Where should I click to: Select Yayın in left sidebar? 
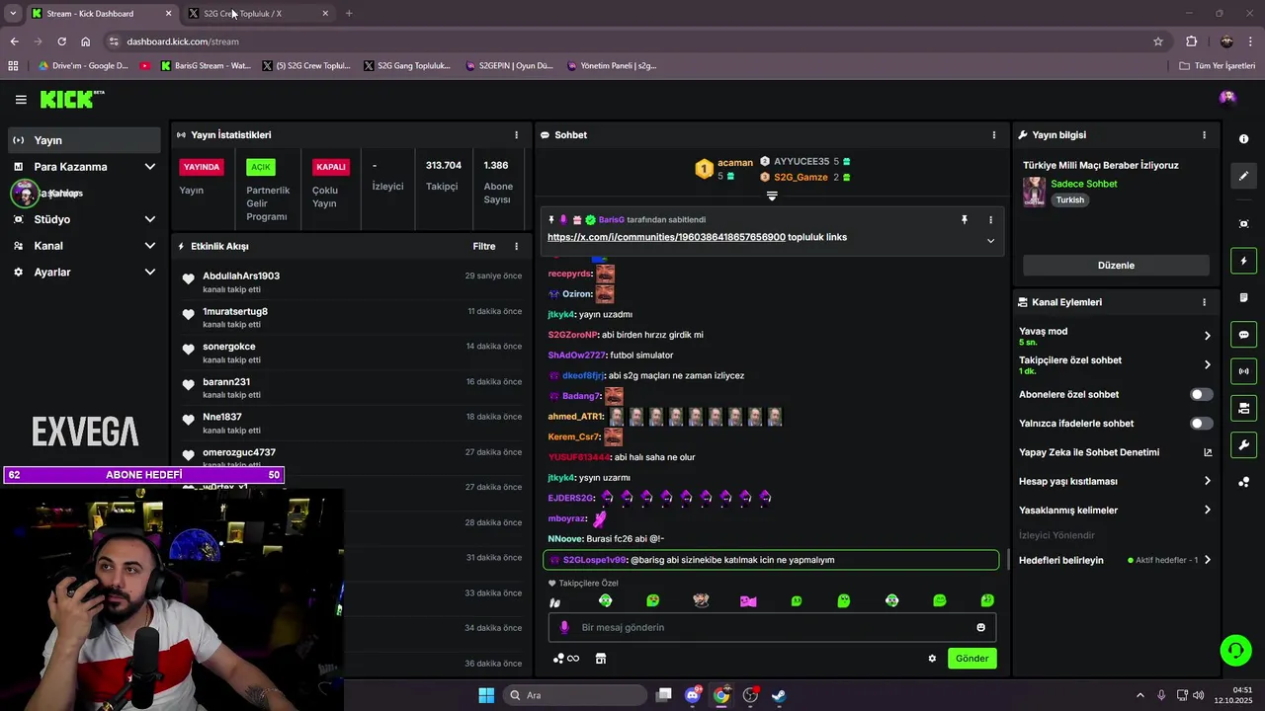[x=84, y=140]
